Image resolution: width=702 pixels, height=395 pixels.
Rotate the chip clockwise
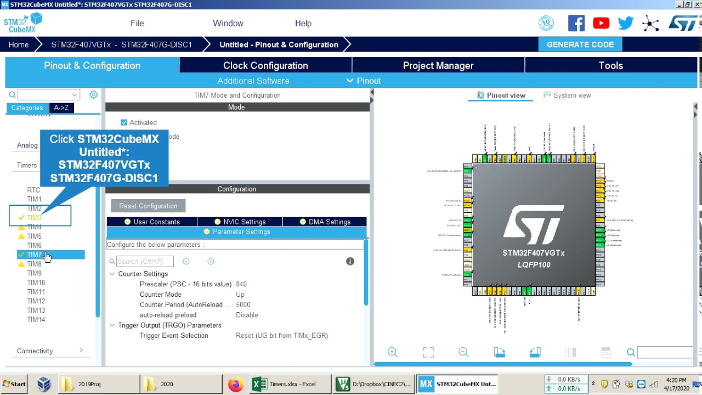(499, 352)
